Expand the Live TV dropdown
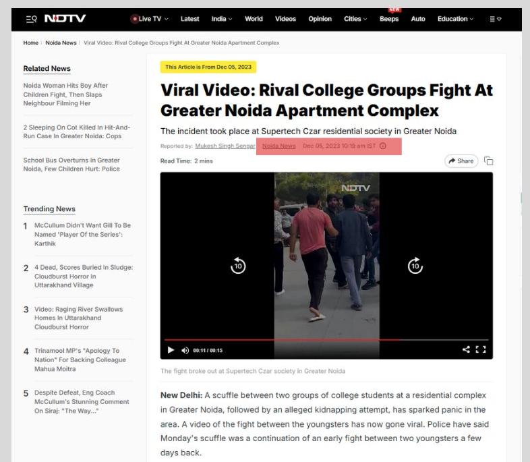Viewport: 530px width, 462px height. pyautogui.click(x=150, y=19)
